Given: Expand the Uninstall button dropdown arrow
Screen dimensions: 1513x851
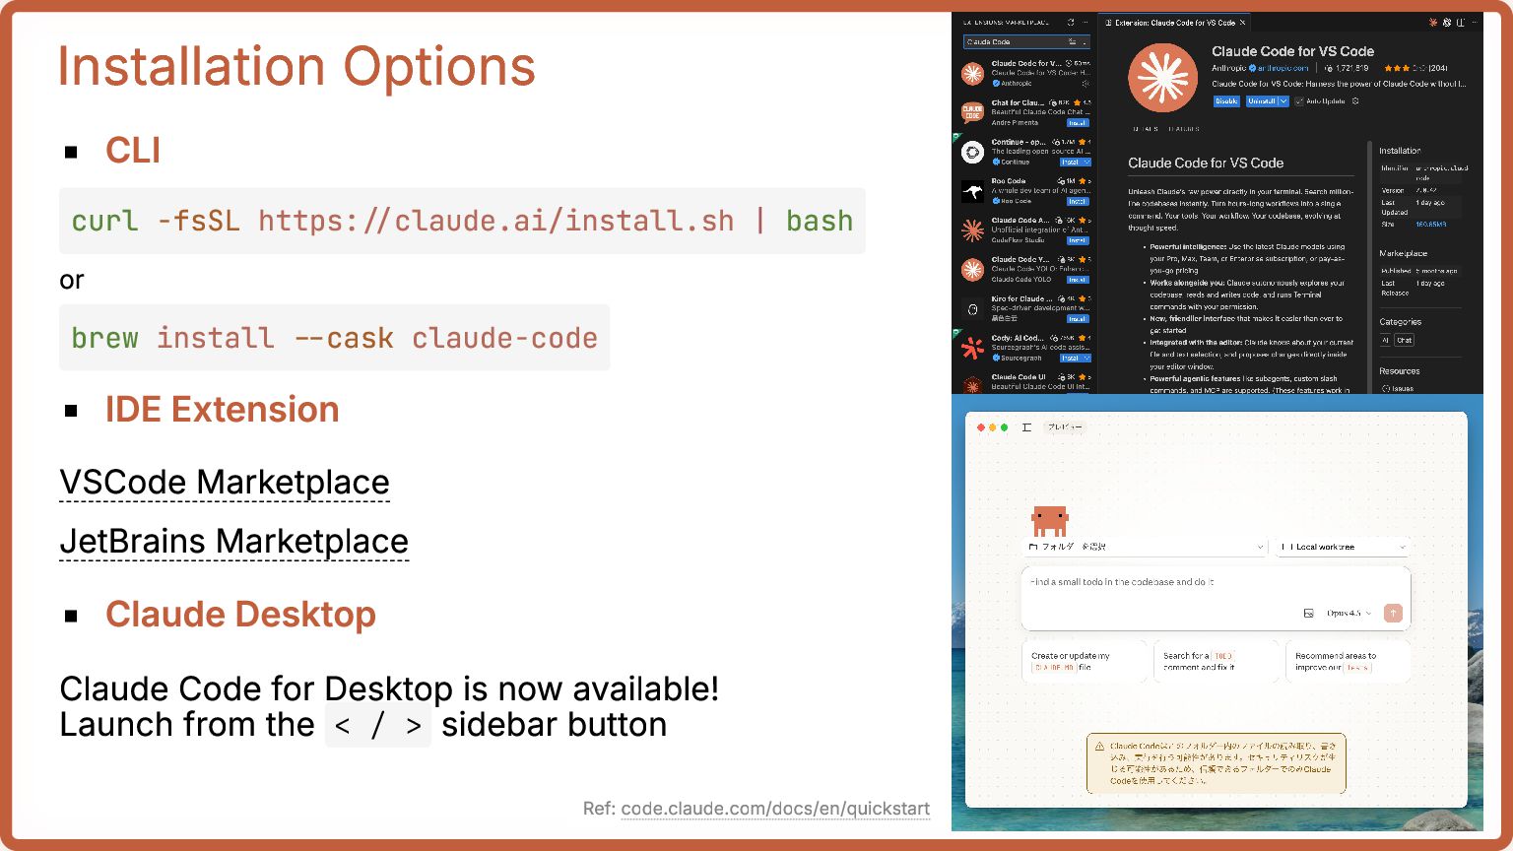Looking at the screenshot, I should point(1283,101).
